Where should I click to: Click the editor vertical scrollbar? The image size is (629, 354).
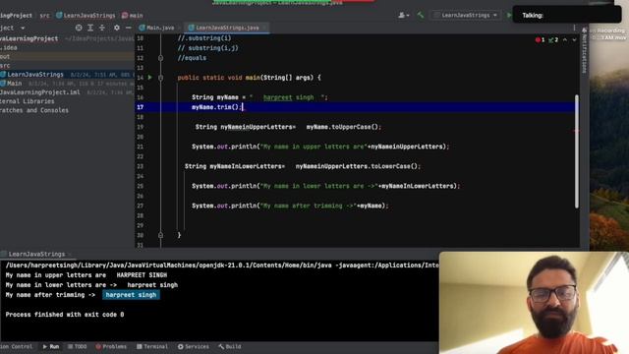tap(577, 151)
